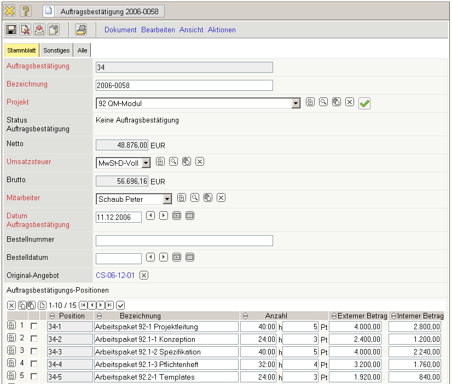Open the Umsatzsteuer MwSt-D-Voll dropdown
This screenshot has width=452, height=384.
(146, 162)
